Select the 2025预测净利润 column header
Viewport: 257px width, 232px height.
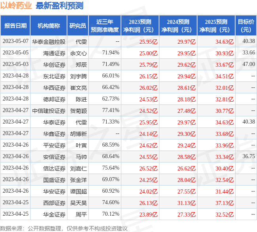[216, 25]
